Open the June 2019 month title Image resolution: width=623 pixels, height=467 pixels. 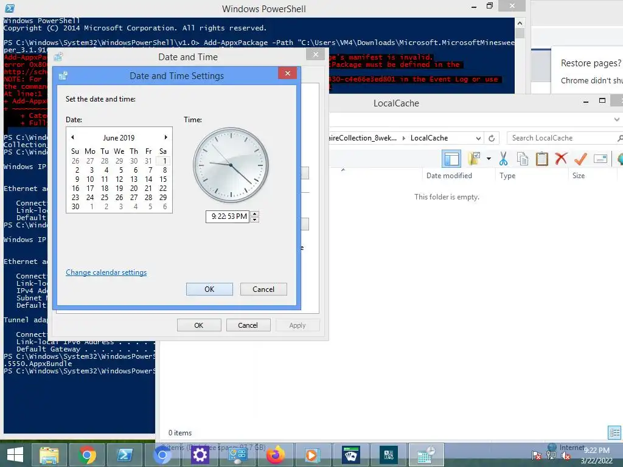pyautogui.click(x=119, y=138)
